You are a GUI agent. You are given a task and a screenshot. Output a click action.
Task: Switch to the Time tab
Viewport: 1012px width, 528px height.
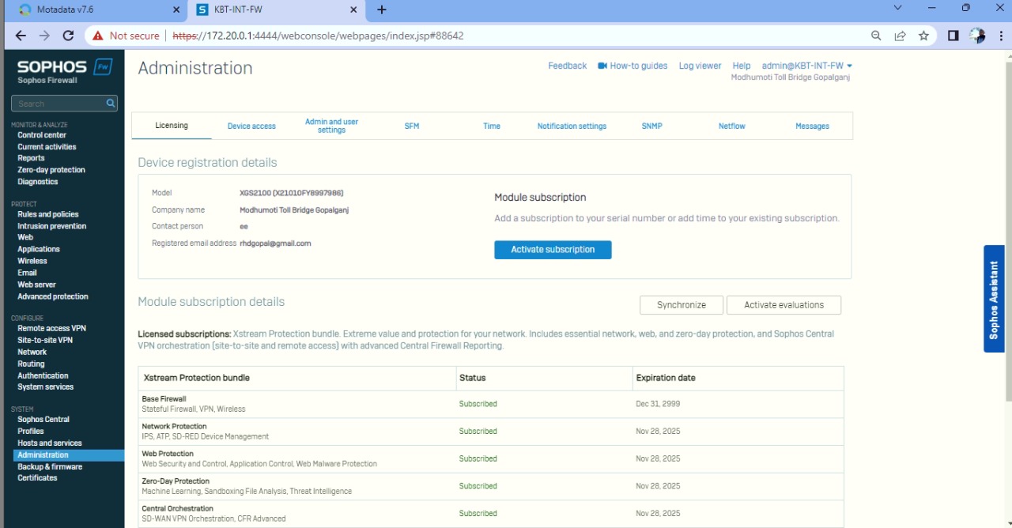click(x=492, y=126)
